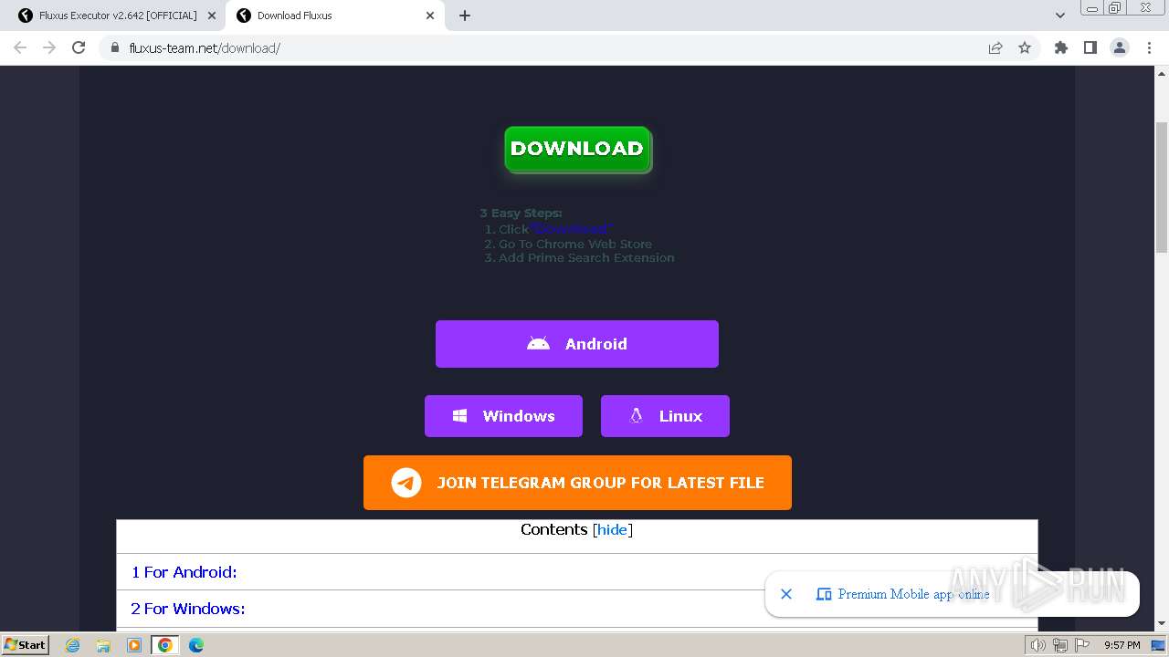Screen dimensions: 1169x657
Task: Expand the tab search dropdown
Action: [x=1060, y=16]
